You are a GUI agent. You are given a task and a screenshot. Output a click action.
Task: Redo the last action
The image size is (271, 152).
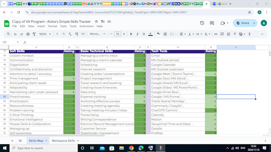[x=22, y=34]
